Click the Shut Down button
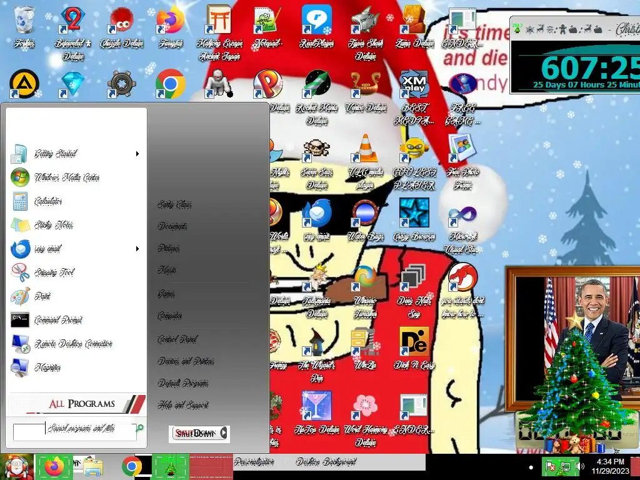This screenshot has width=640, height=480. coord(195,433)
